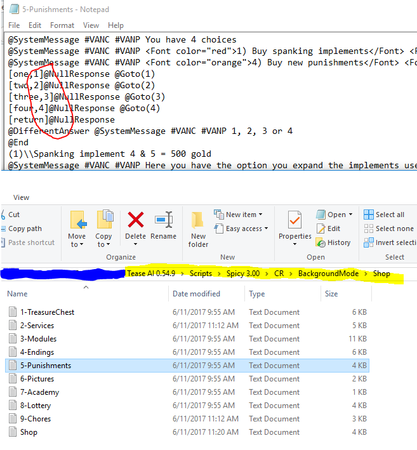Expand chevron after BackgroundMode in address bar

[366, 274]
